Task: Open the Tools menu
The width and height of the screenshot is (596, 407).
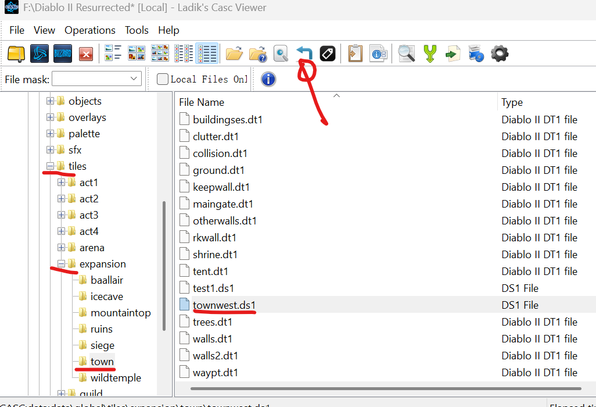Action: [x=137, y=30]
